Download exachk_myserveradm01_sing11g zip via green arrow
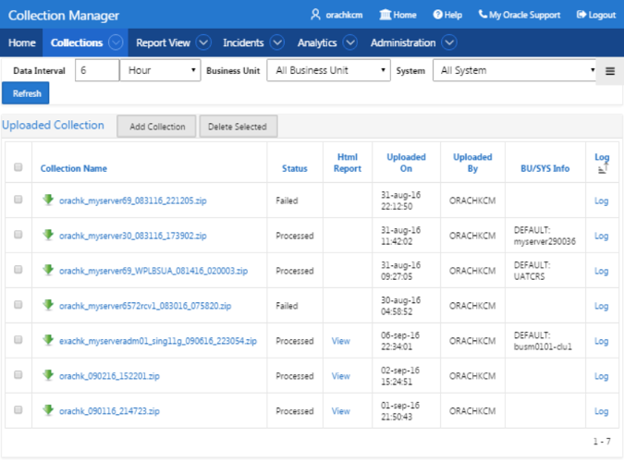 click(48, 340)
